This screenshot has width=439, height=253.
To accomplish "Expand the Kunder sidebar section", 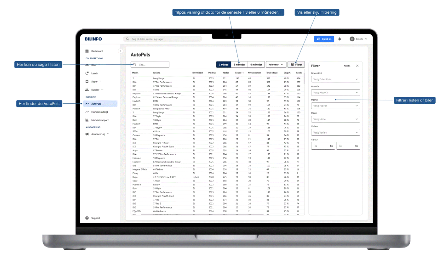I will 102,90.
